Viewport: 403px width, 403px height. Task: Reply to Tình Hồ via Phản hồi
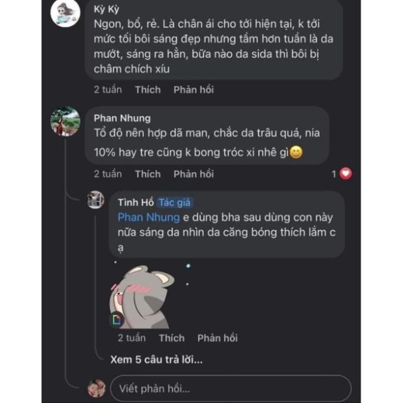[218, 338]
